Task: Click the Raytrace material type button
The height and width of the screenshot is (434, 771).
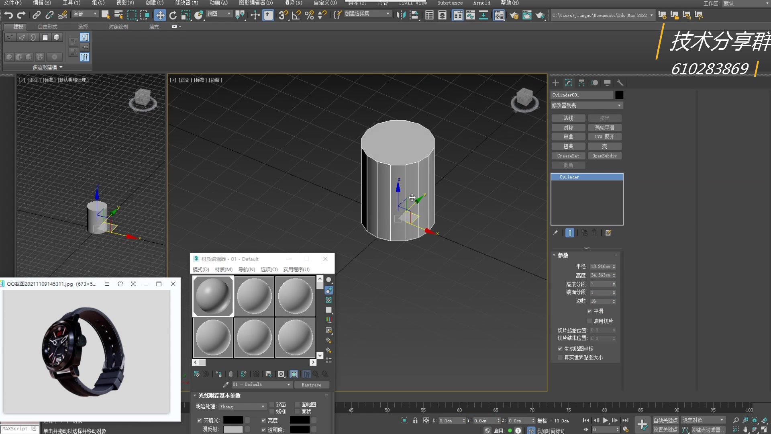Action: 311,385
